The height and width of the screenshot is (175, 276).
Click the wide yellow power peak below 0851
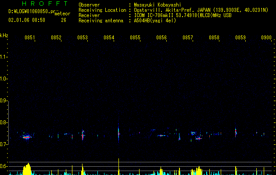pyautogui.click(x=27, y=169)
